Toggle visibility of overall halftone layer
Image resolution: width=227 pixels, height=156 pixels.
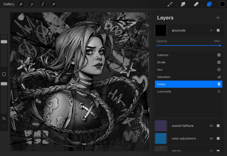(218, 126)
